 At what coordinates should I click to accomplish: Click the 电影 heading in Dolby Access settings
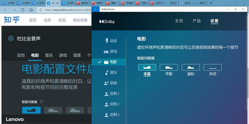click(x=142, y=39)
